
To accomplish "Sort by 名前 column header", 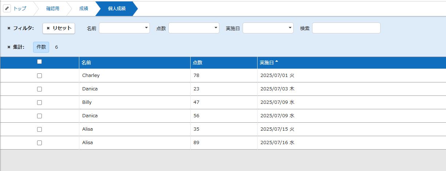I will (135, 62).
